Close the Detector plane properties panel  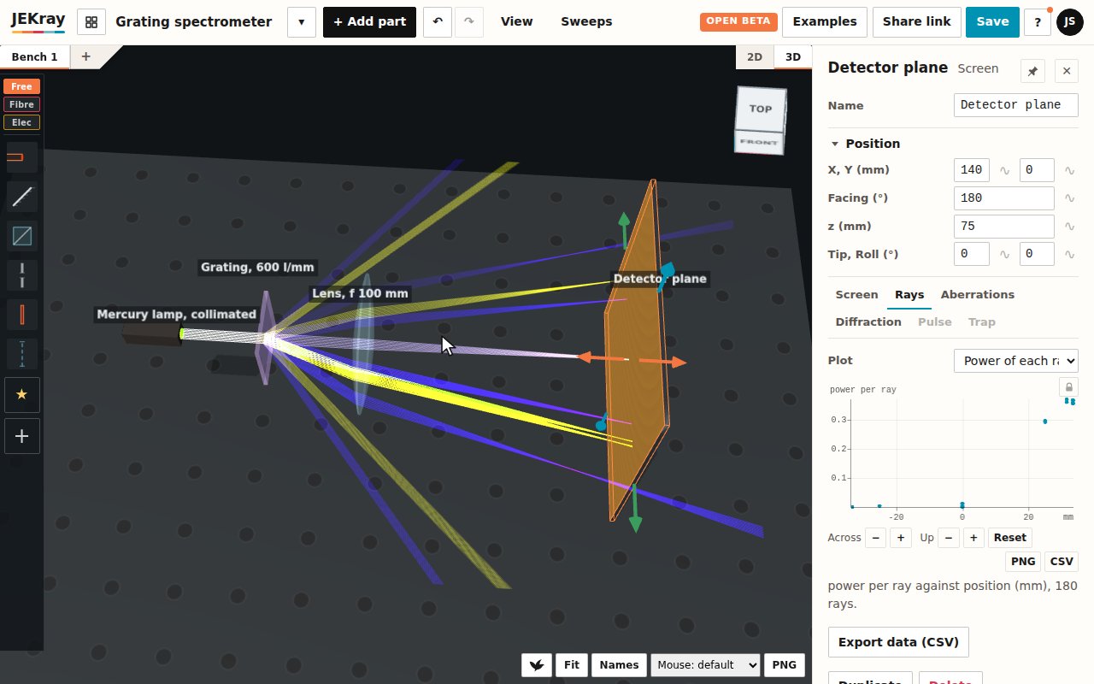1067,71
